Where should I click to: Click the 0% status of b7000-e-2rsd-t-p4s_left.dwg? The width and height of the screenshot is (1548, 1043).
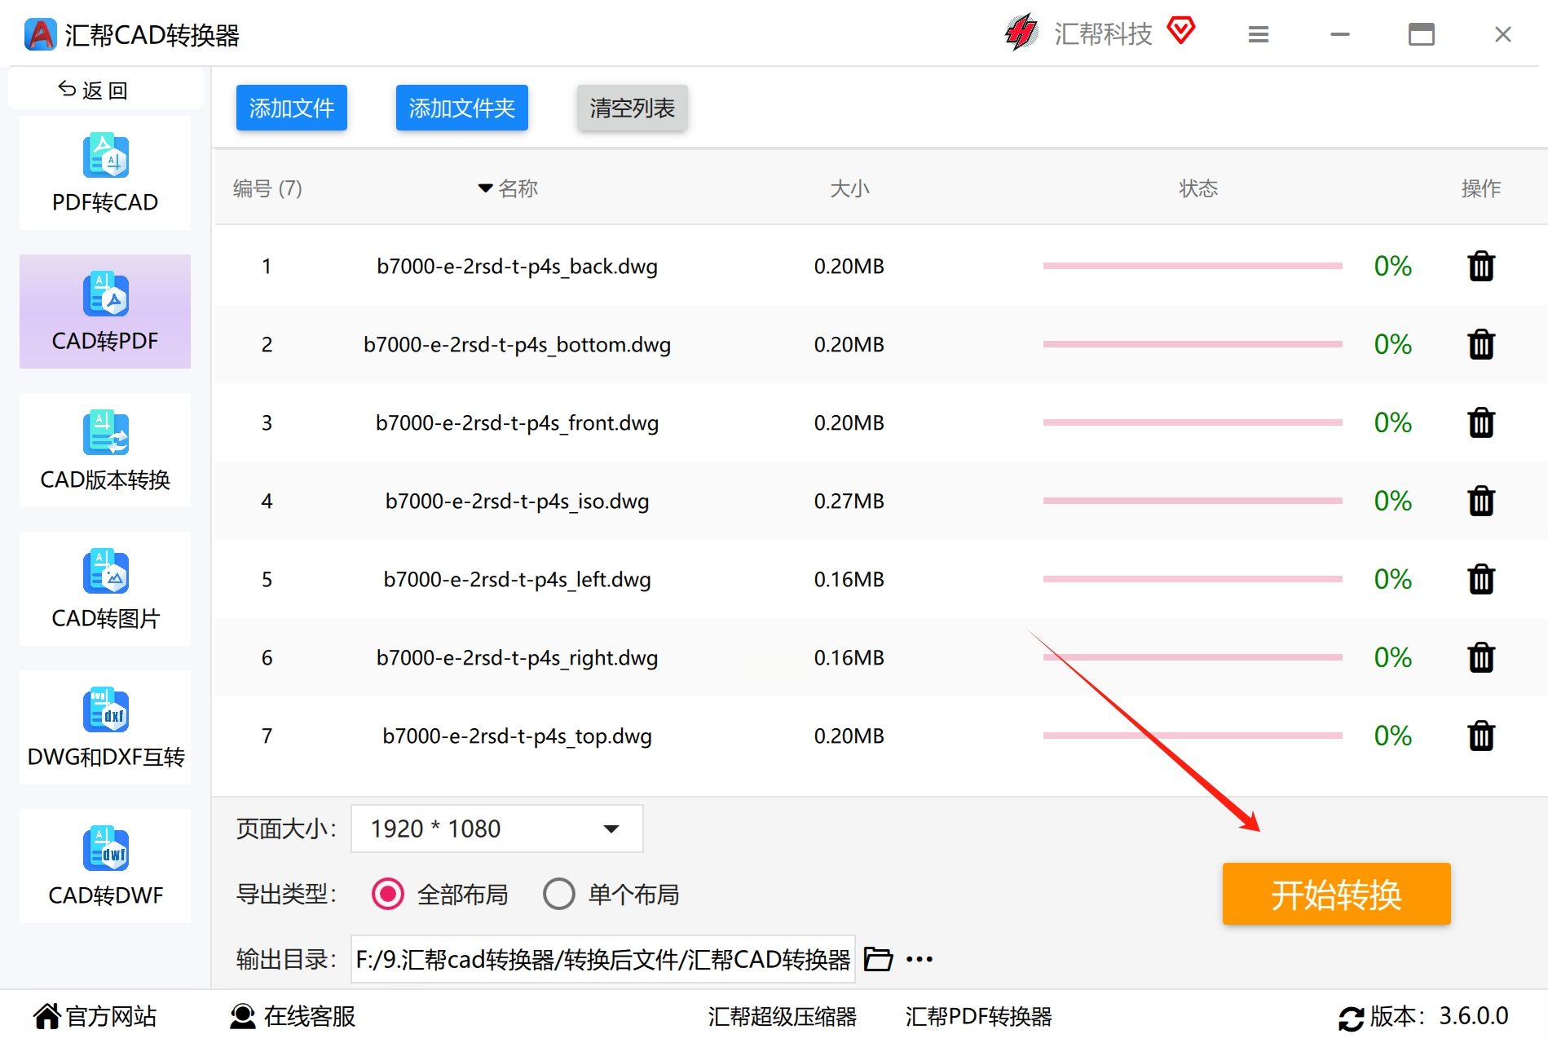coord(1393,579)
